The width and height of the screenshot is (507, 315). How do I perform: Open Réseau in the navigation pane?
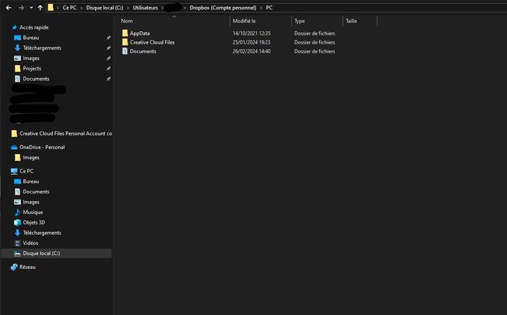27,267
